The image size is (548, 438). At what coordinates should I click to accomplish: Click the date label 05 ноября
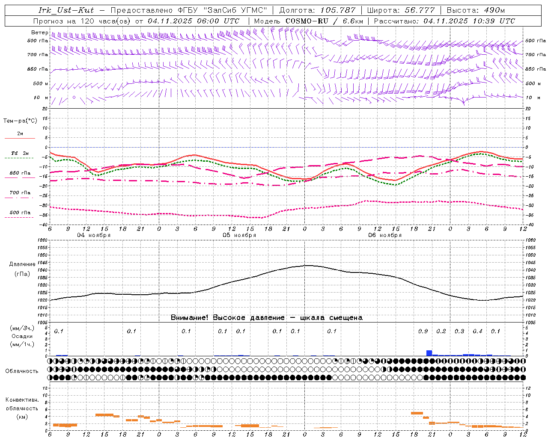tap(239, 235)
